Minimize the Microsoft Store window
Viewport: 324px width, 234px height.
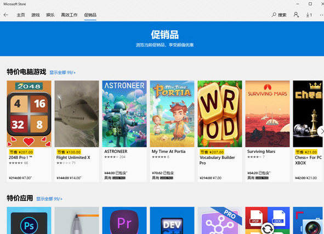point(298,4)
